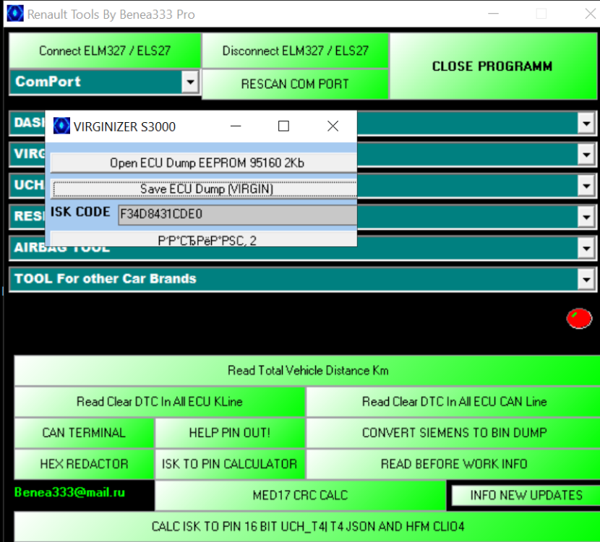Click the button below ISK CODE field

204,239
